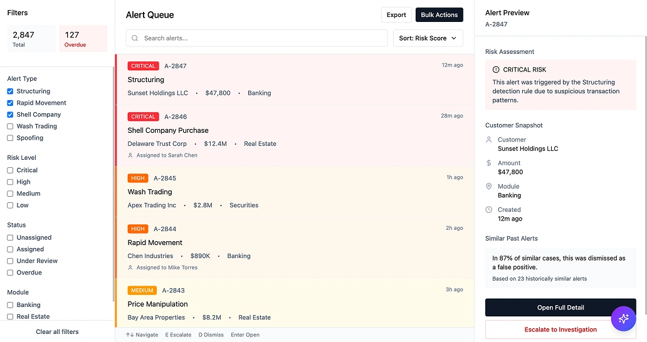
Task: Select alert A-2845 Wash Trading
Action: [295, 192]
